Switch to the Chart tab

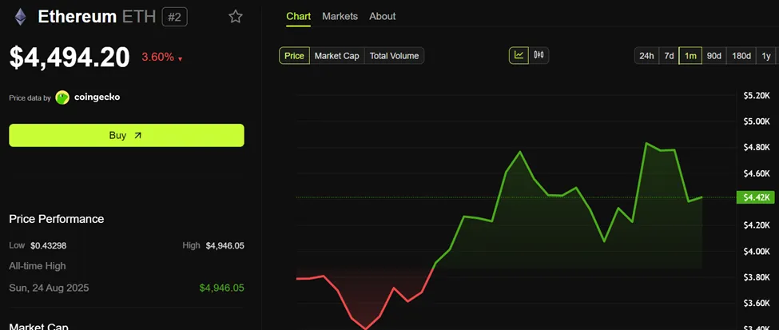coord(299,16)
